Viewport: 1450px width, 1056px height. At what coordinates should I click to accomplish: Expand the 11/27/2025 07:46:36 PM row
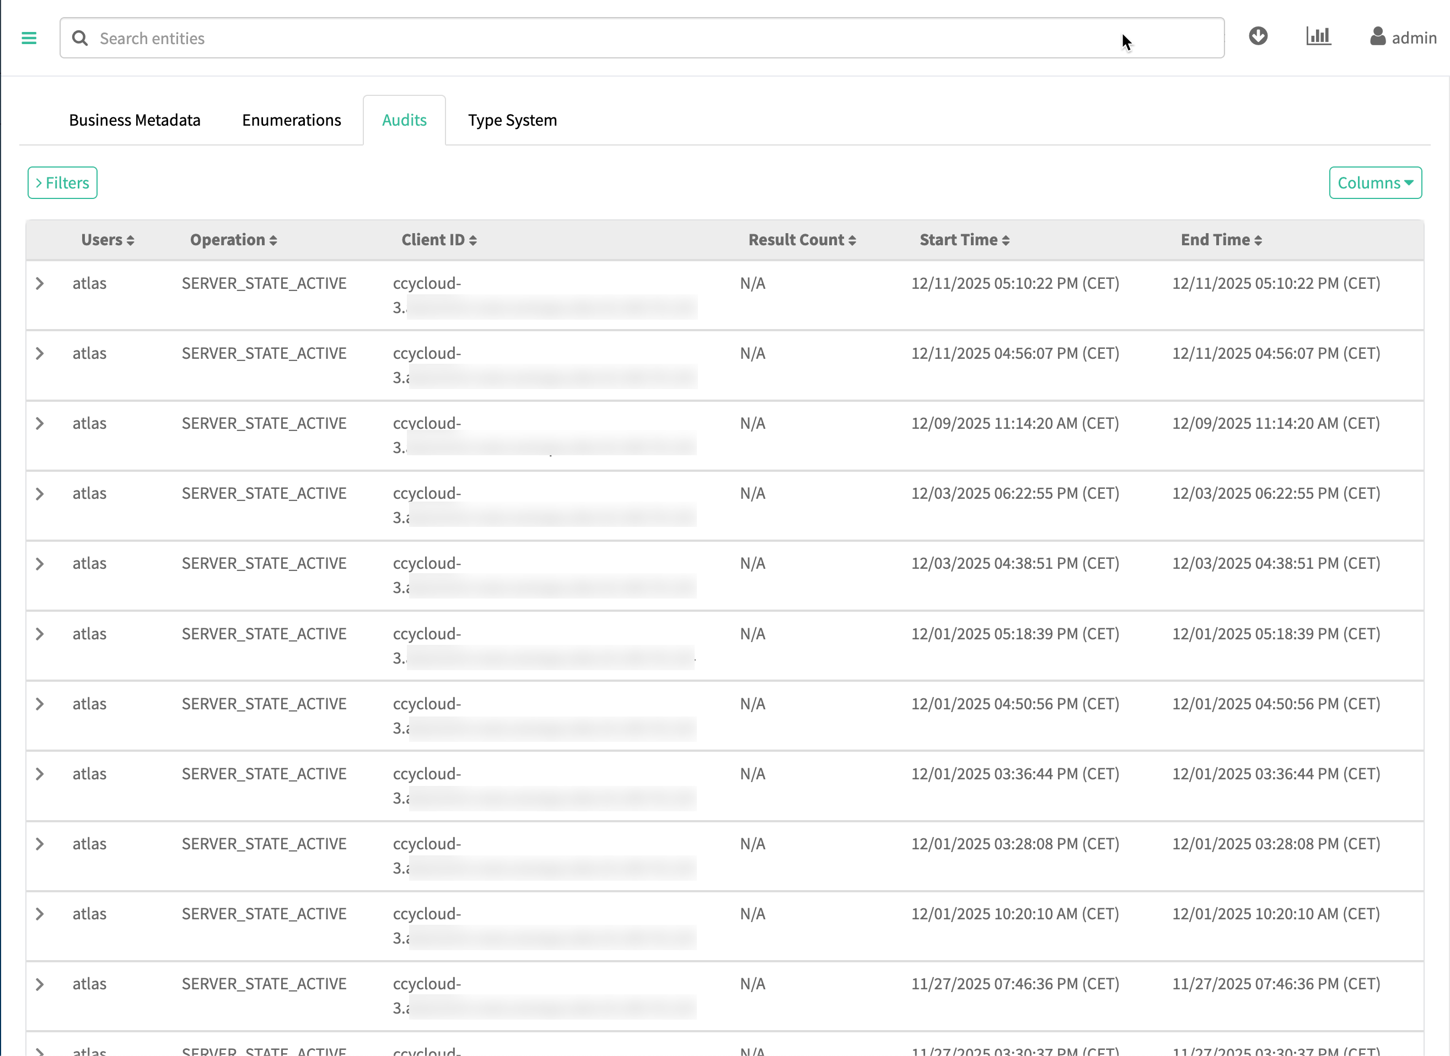40,984
